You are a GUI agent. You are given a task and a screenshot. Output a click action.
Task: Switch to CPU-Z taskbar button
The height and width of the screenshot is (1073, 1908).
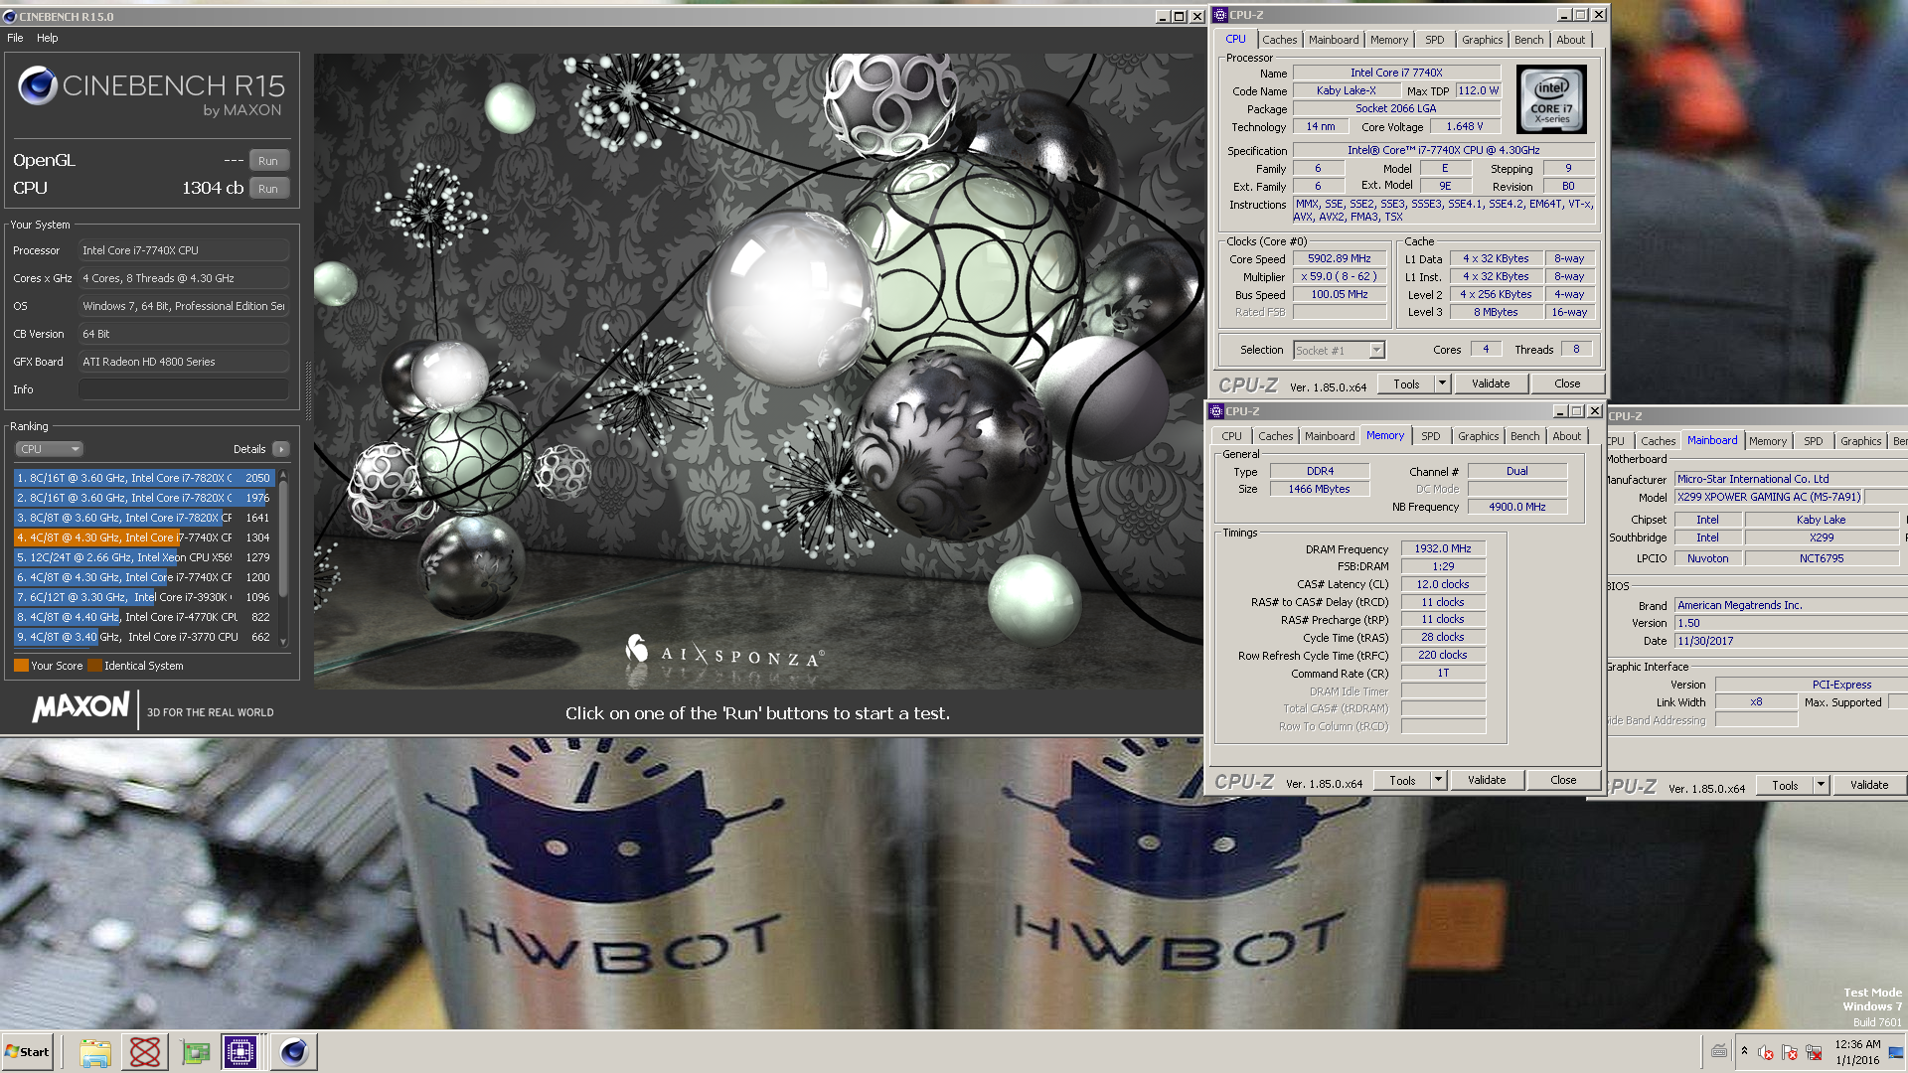coord(240,1052)
